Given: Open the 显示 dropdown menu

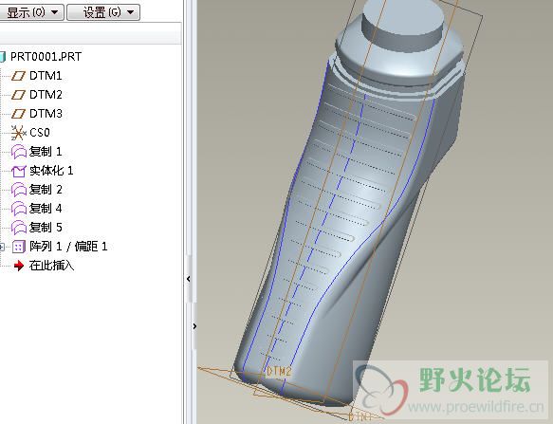Looking at the screenshot, I should 31,12.
